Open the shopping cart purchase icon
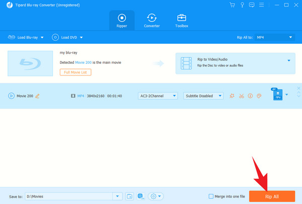 (x=232, y=5)
